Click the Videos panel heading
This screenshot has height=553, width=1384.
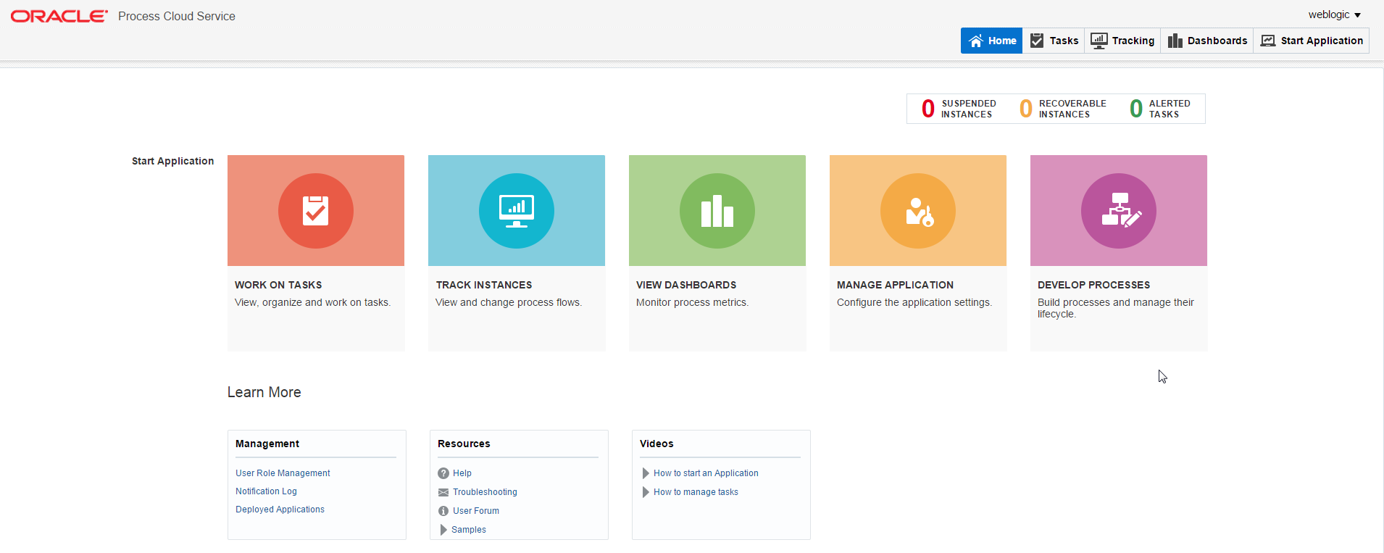[656, 444]
